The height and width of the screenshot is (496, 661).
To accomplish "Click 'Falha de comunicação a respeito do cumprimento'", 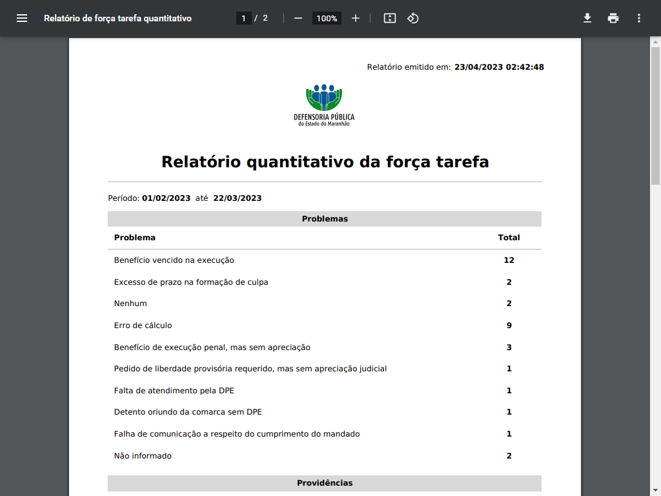I will click(237, 434).
